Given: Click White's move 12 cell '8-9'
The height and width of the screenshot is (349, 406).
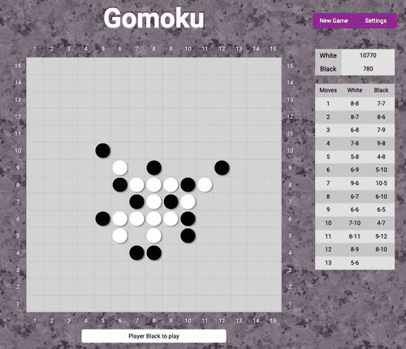Looking at the screenshot, I should [x=355, y=249].
